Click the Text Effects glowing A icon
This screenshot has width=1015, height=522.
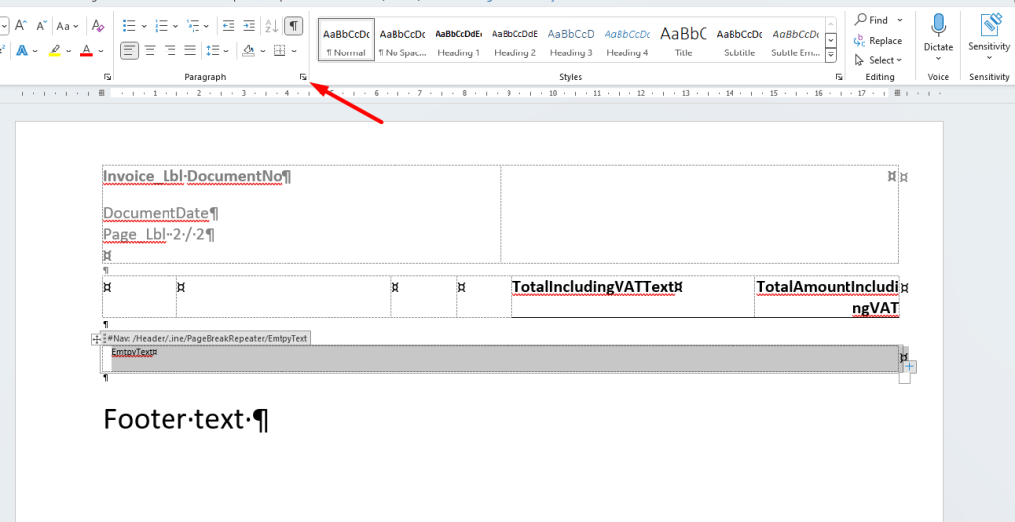[x=21, y=50]
